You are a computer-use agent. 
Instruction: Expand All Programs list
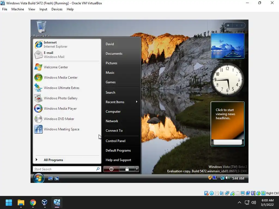(67, 160)
